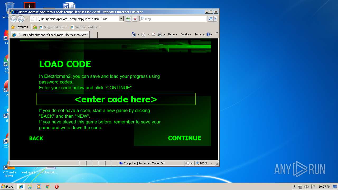This screenshot has width=338, height=190.
Task: Stop loading with the red X icon
Action: (135, 19)
